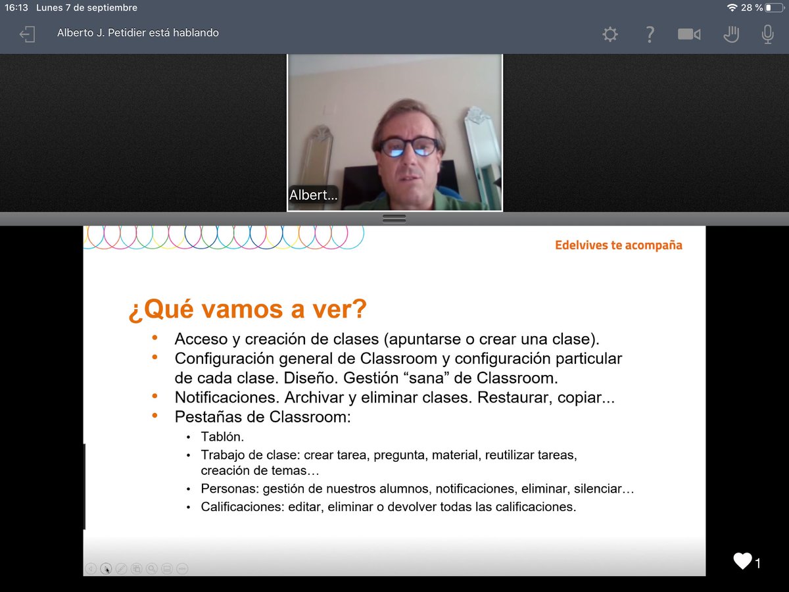This screenshot has height=592, width=789.
Task: Turn off the camera
Action: click(689, 34)
